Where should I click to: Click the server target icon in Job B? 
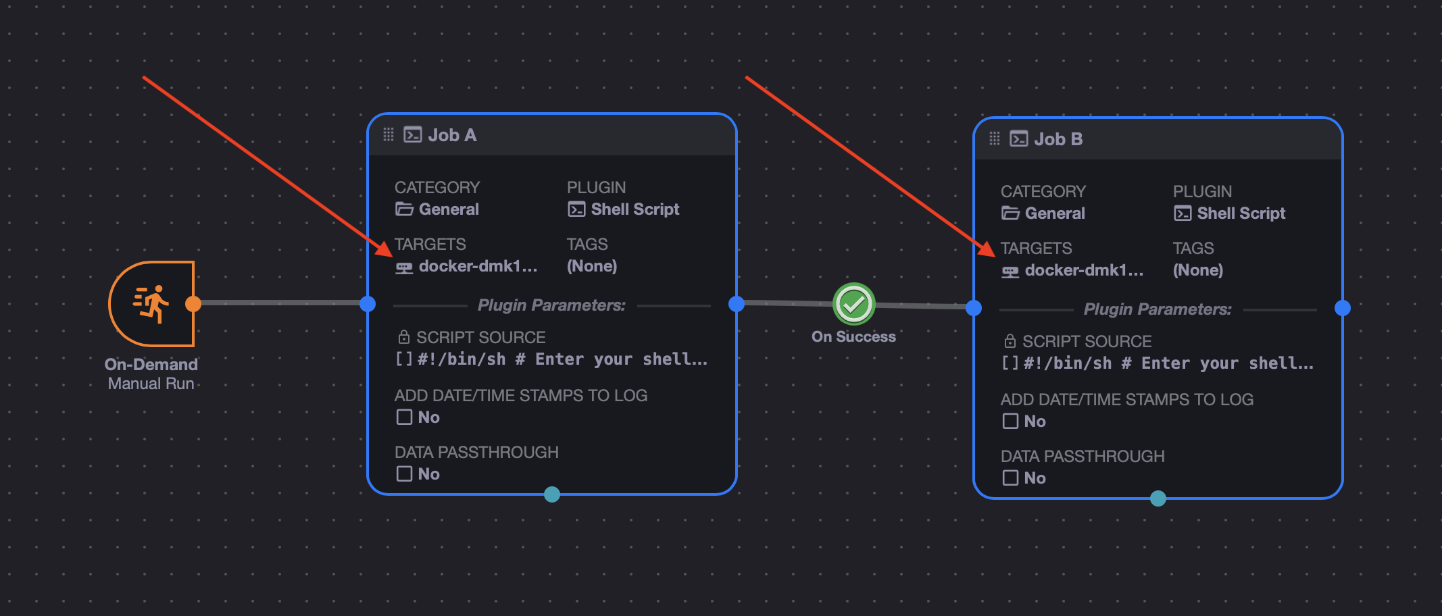click(1010, 272)
